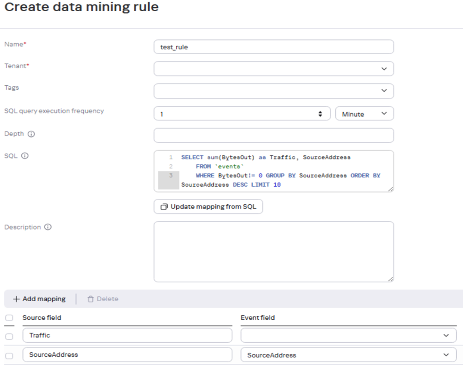Viewport: 463px width, 368px height.
Task: Click the SourceAddress source field input
Action: click(x=127, y=355)
